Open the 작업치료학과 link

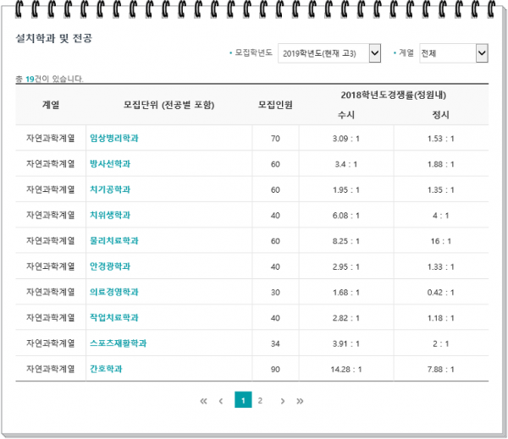point(114,317)
